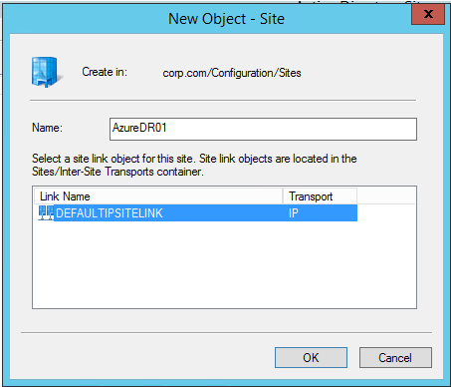451x387 pixels.
Task: Confirm site creation with OK
Action: (311, 358)
